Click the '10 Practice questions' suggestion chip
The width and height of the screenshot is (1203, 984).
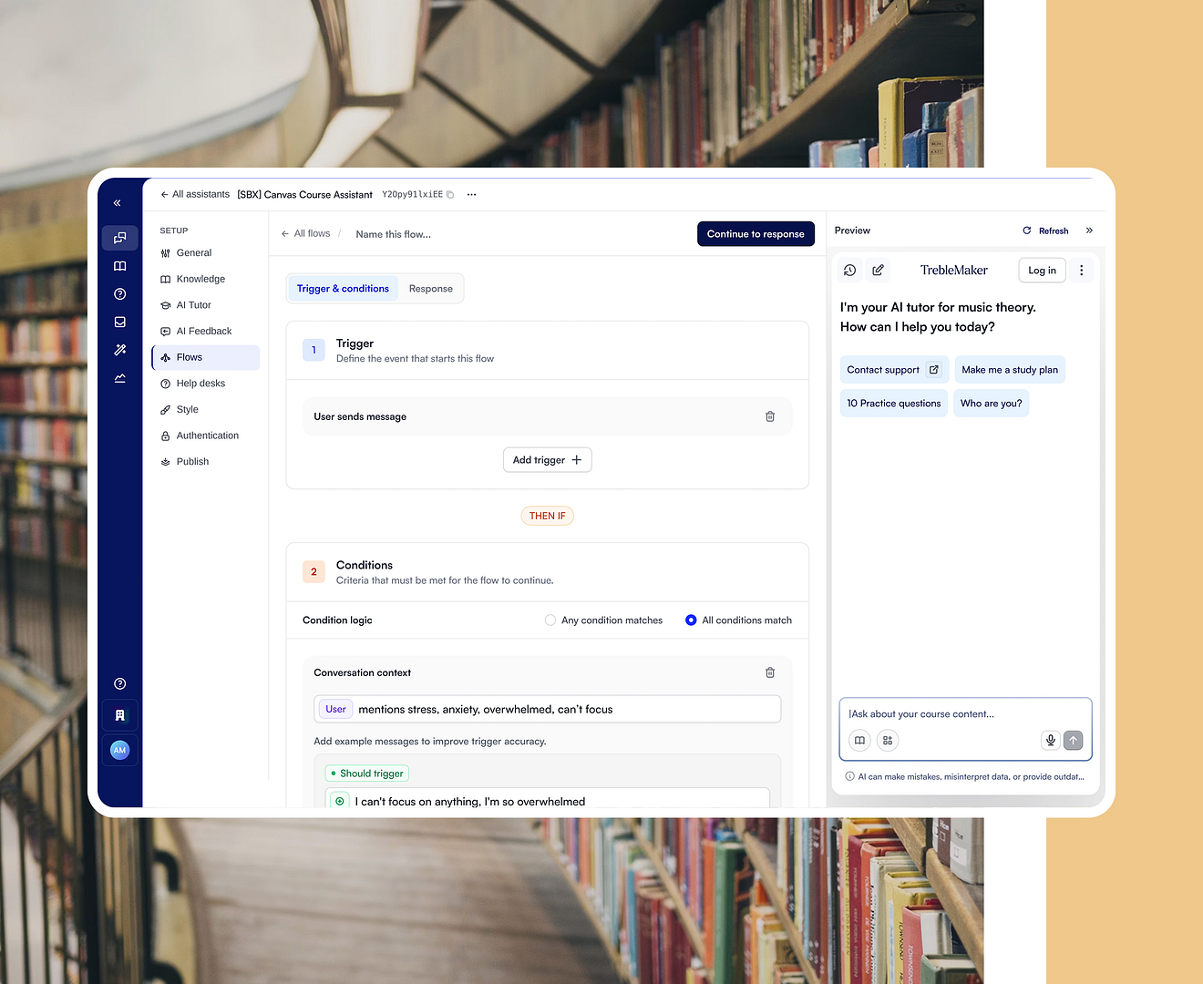coord(893,403)
